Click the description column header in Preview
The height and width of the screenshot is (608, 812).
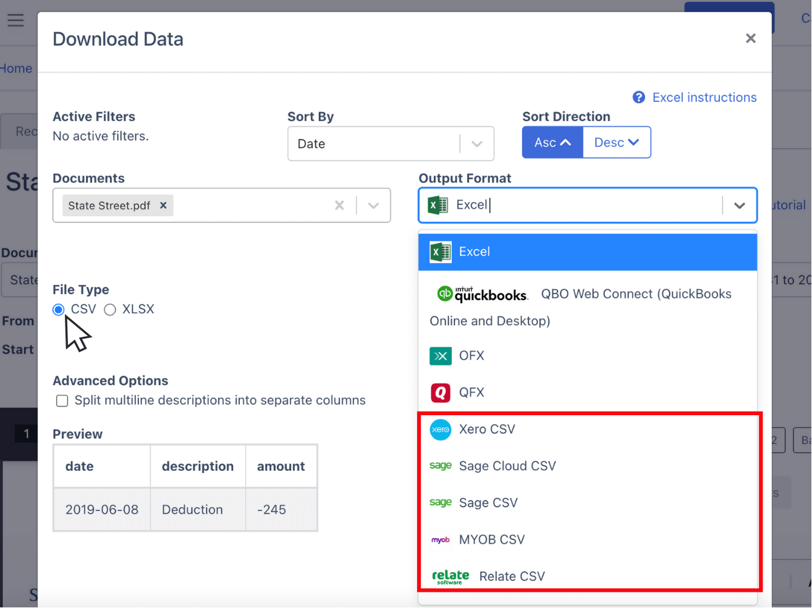click(x=198, y=467)
